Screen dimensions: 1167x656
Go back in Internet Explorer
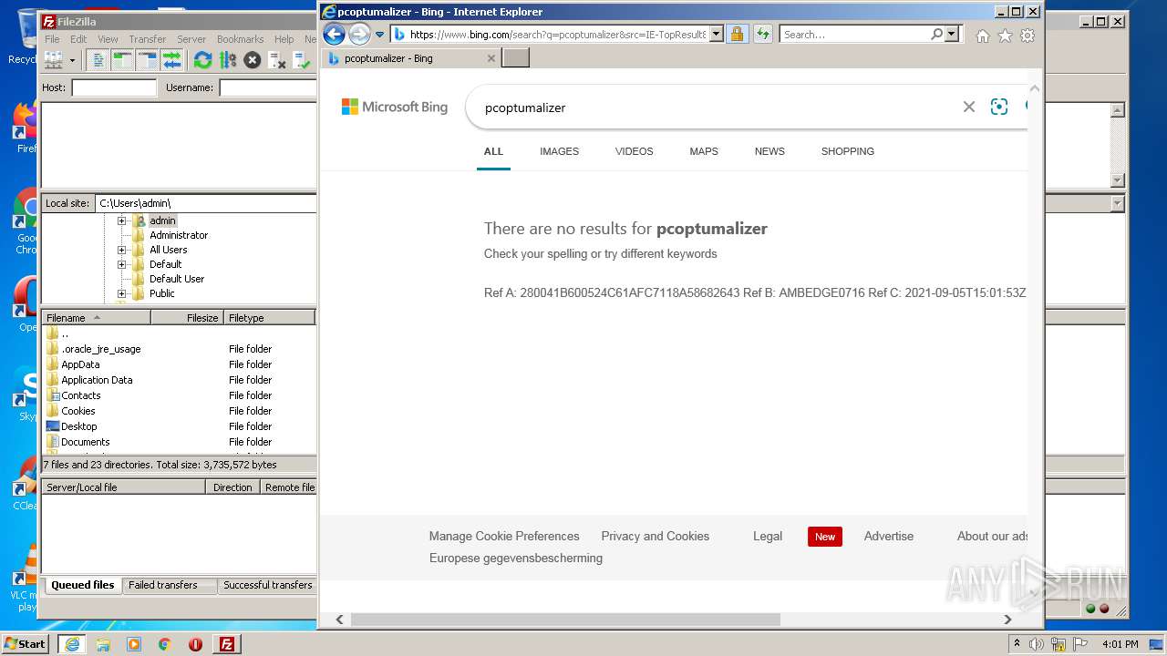point(335,35)
